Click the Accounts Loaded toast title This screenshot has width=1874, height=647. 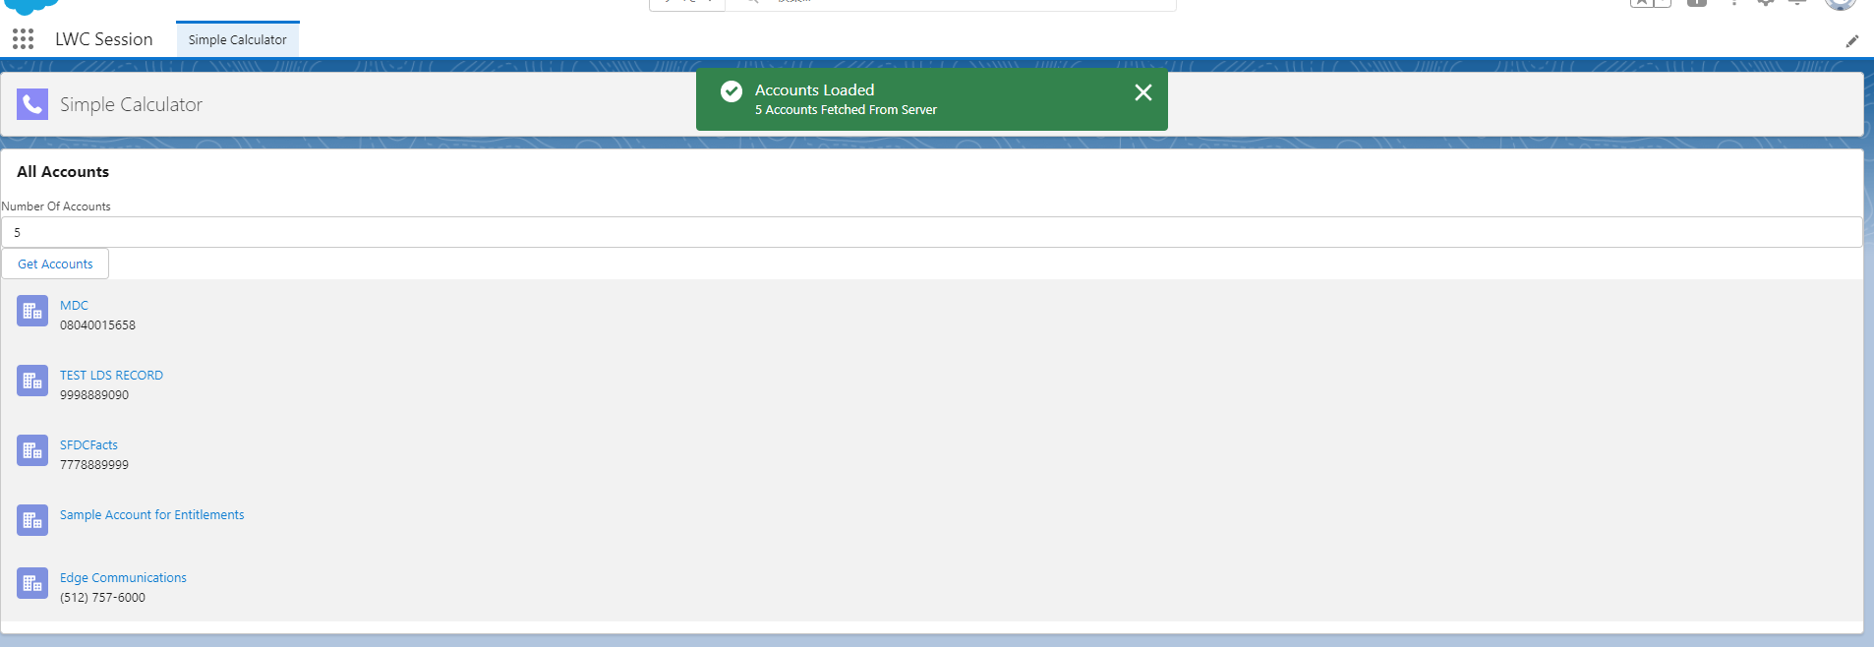click(814, 89)
